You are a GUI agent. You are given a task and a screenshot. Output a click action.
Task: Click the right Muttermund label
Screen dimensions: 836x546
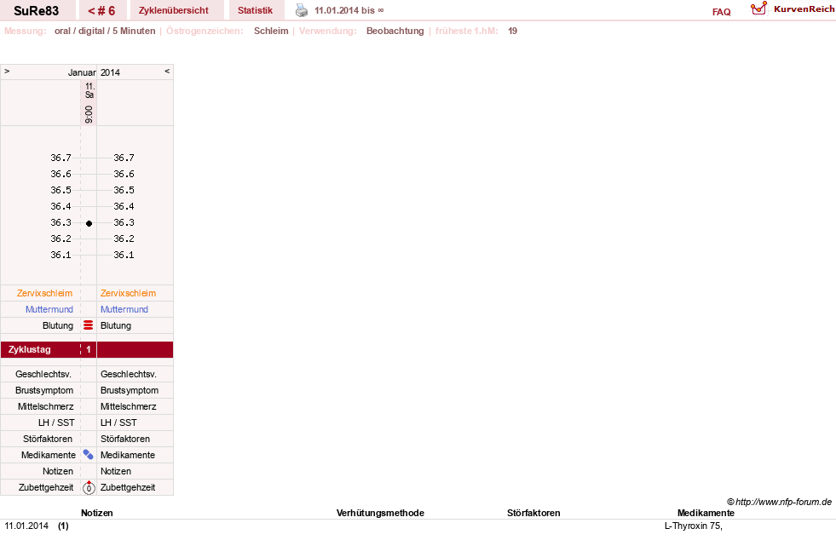pos(124,309)
